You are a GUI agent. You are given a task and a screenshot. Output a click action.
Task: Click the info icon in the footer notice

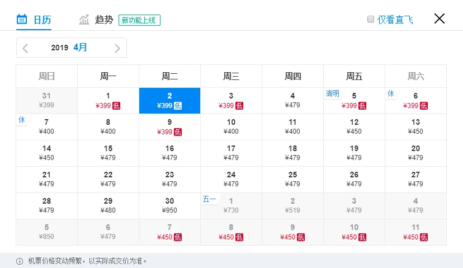(20, 261)
